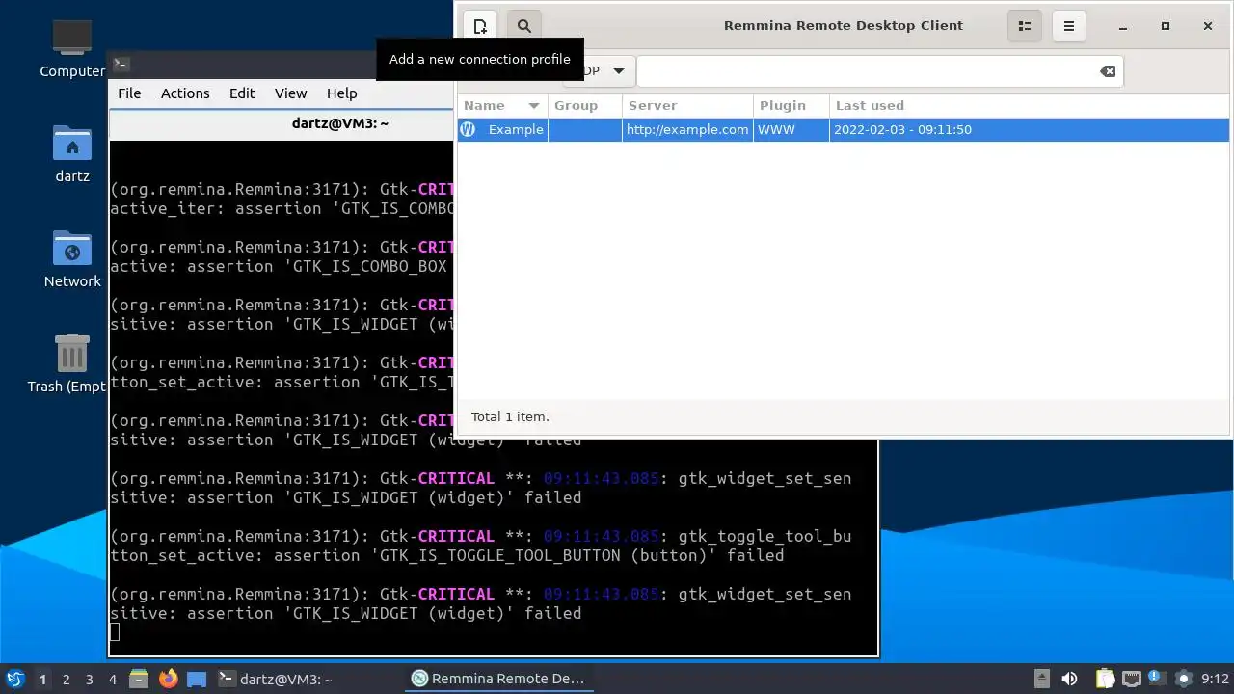This screenshot has width=1234, height=694.
Task: Sort connections by Last used column
Action: click(x=1029, y=105)
